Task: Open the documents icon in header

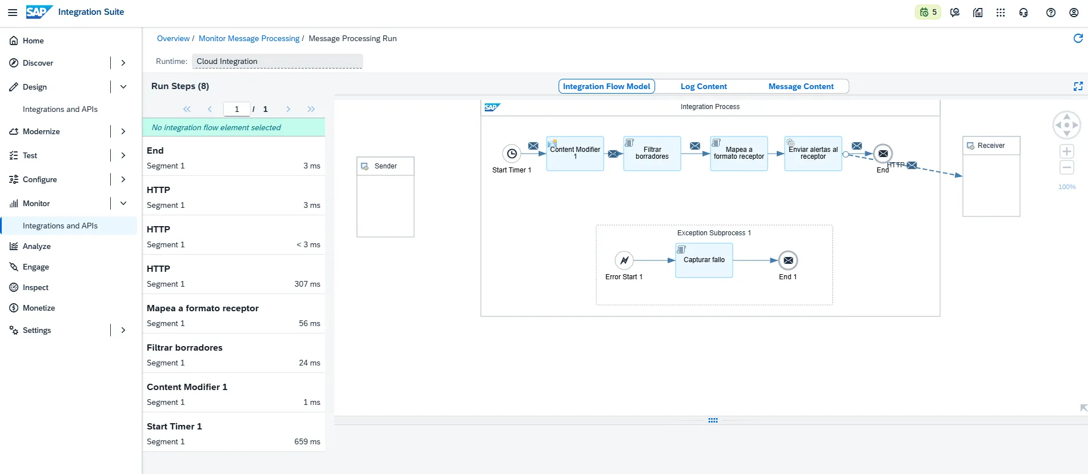Action: coord(978,12)
